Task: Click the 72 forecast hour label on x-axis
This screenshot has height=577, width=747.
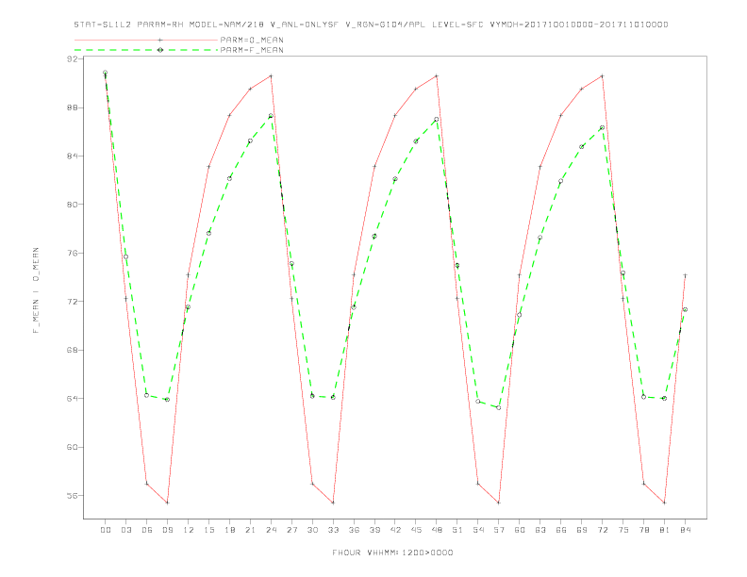Action: point(602,530)
